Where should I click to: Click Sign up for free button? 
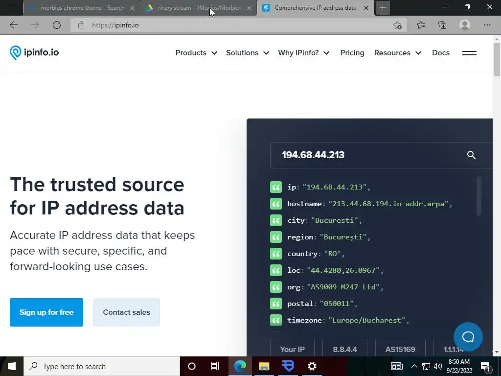click(46, 312)
